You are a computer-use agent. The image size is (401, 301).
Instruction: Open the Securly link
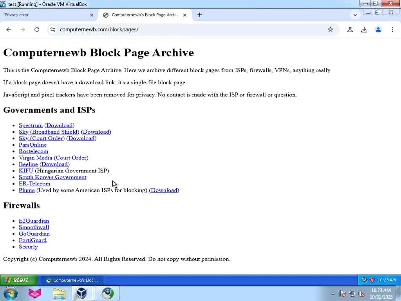(28, 247)
